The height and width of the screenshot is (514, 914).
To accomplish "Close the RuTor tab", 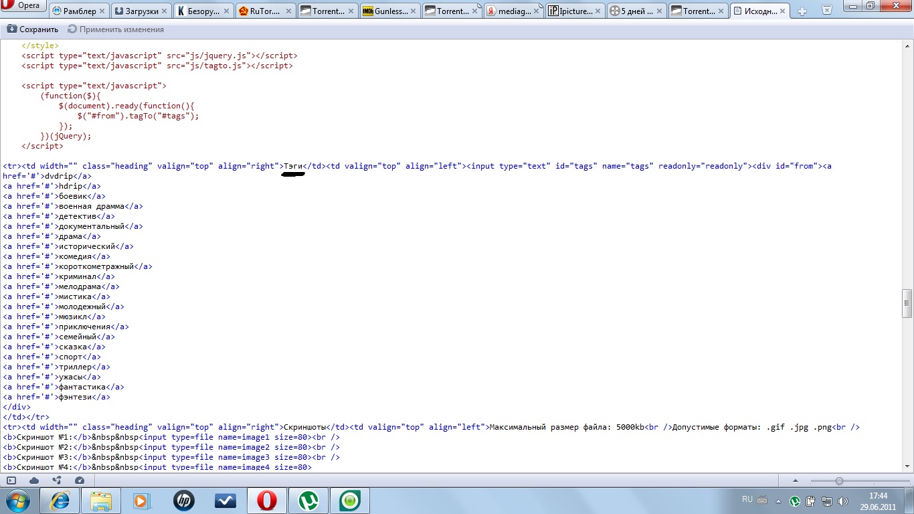I will [286, 11].
